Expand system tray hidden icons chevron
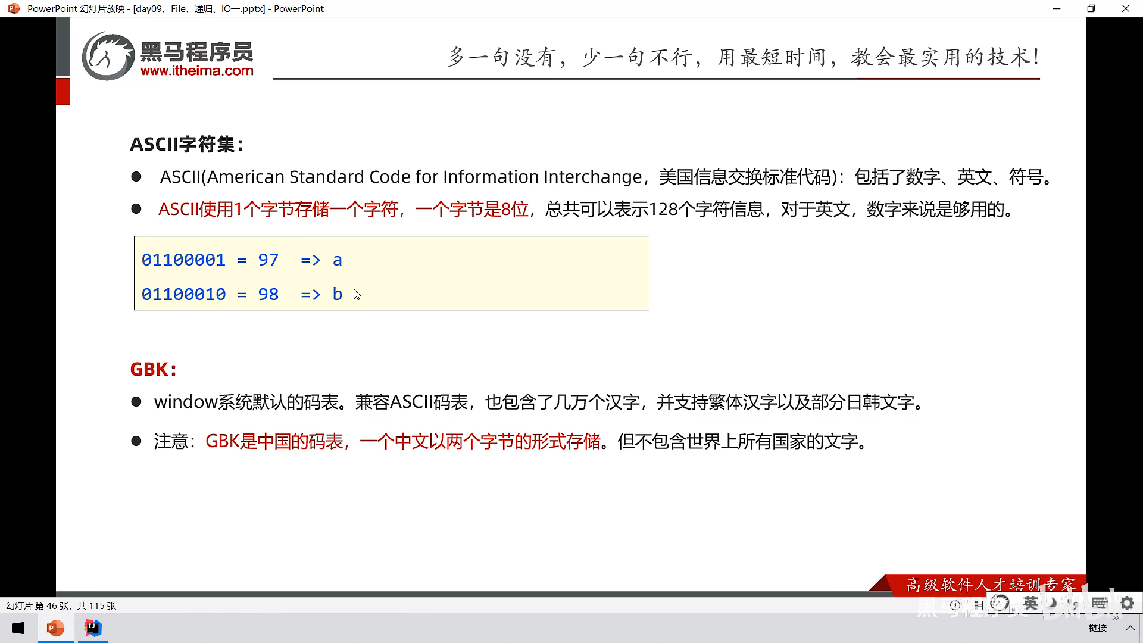This screenshot has width=1143, height=643. (x=1130, y=628)
